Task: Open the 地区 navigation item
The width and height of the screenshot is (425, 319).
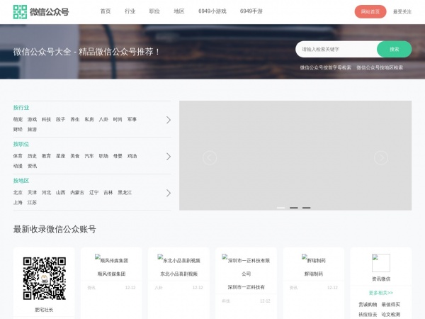Action: (179, 11)
